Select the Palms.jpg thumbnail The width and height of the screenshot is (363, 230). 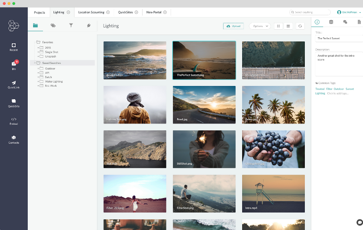pyautogui.click(x=273, y=105)
